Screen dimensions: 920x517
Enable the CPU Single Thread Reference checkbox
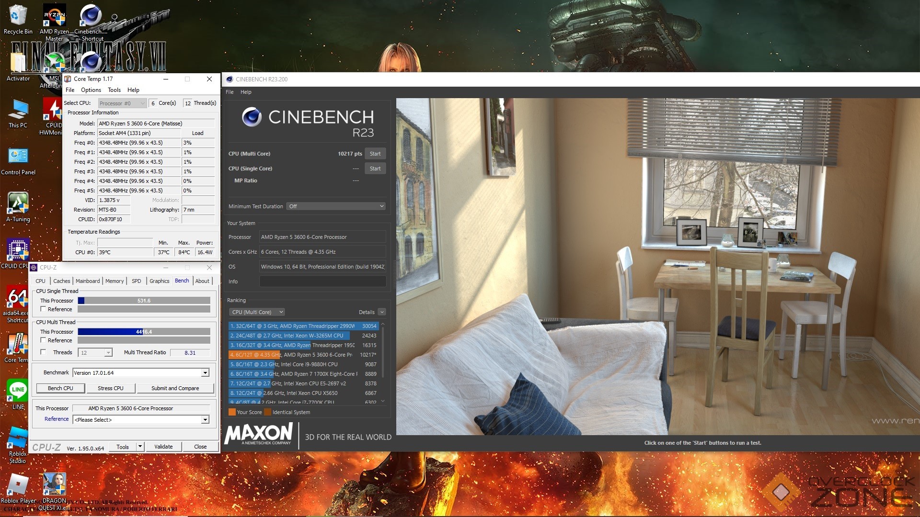(43, 309)
